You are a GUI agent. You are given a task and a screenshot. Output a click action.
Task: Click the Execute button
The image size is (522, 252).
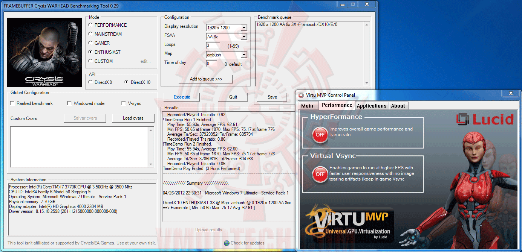coord(182,97)
